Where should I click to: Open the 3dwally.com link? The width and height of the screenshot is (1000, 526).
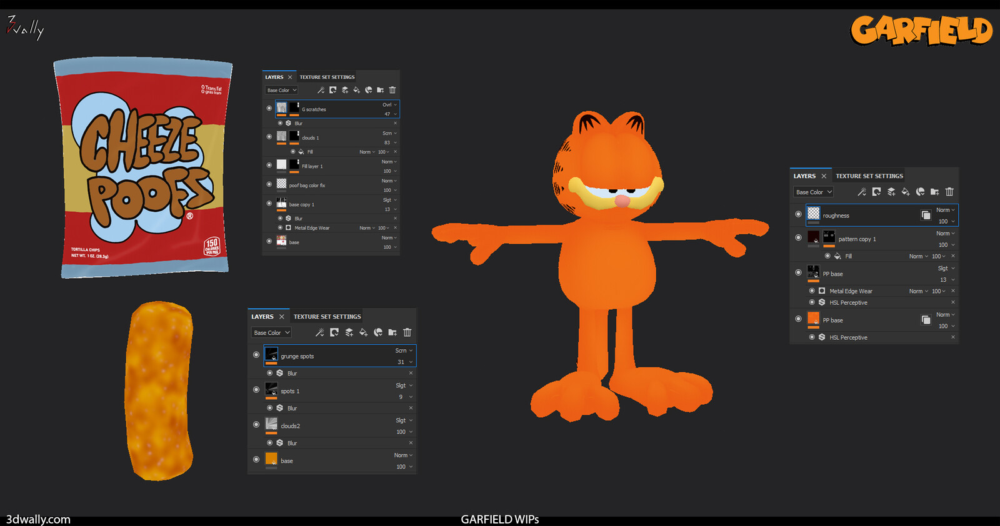38,519
